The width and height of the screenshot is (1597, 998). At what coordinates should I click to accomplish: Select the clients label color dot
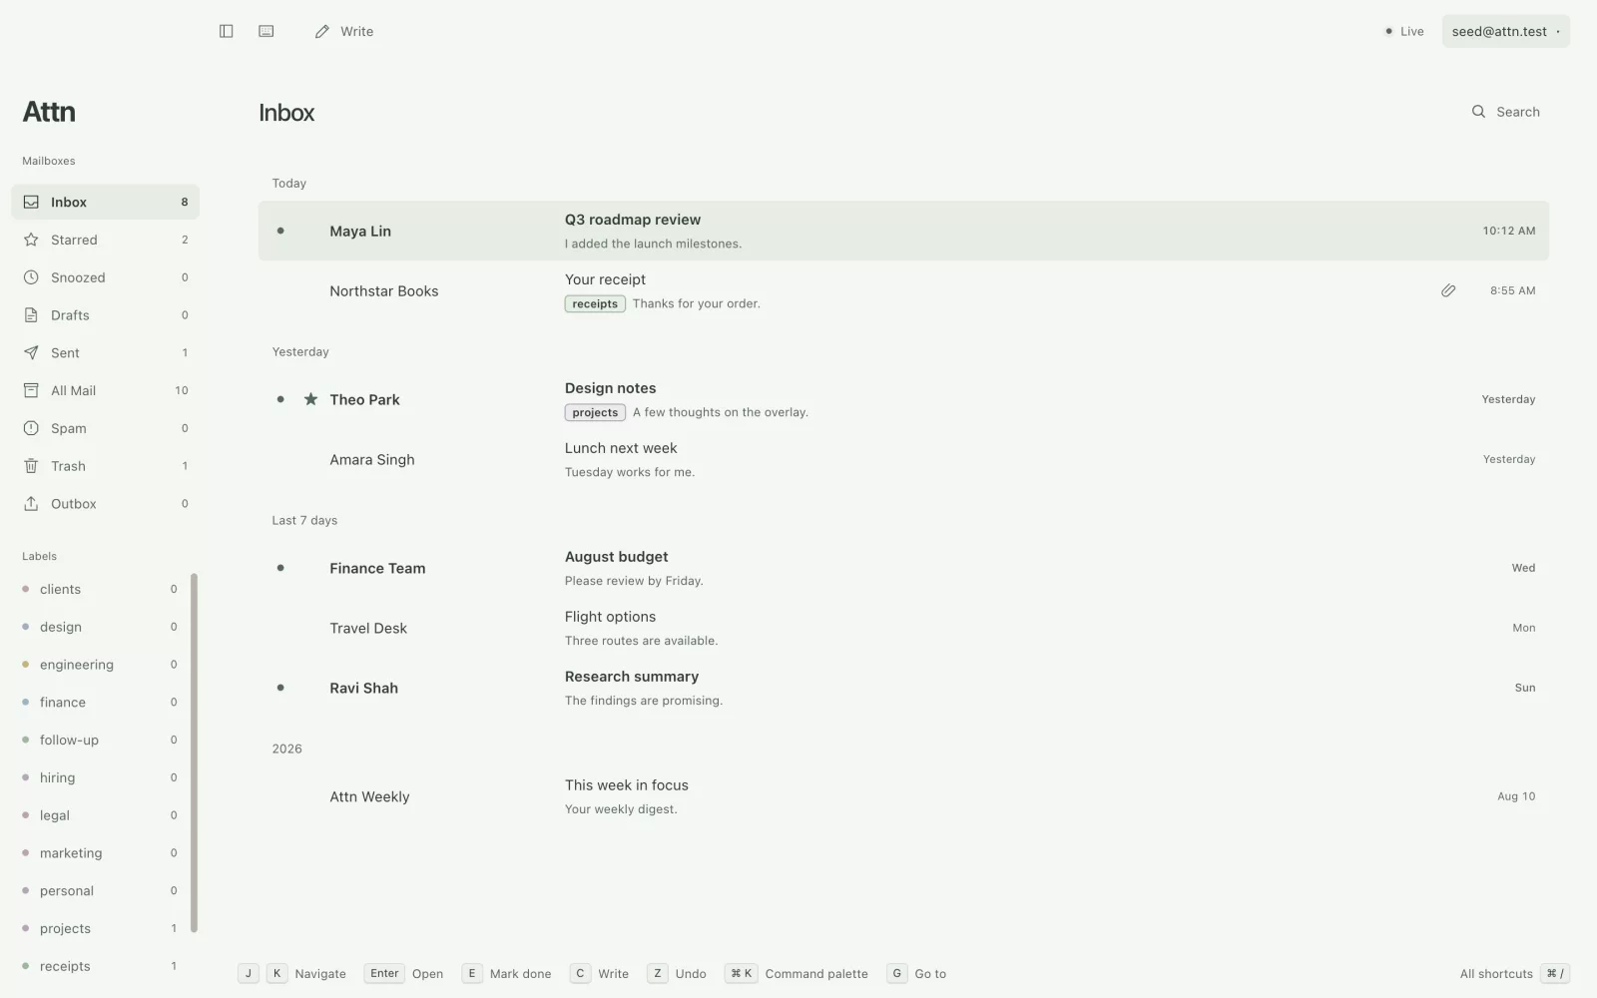point(26,589)
